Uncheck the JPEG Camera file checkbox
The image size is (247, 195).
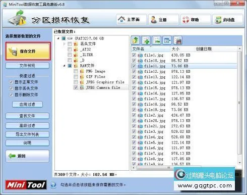[x=76, y=87]
